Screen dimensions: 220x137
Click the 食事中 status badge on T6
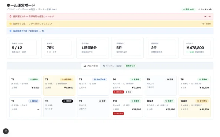click(x=203, y=79)
